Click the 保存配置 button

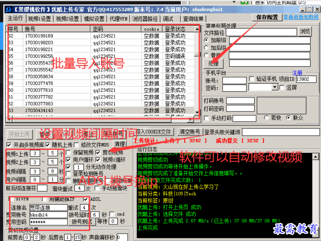pos(267,17)
